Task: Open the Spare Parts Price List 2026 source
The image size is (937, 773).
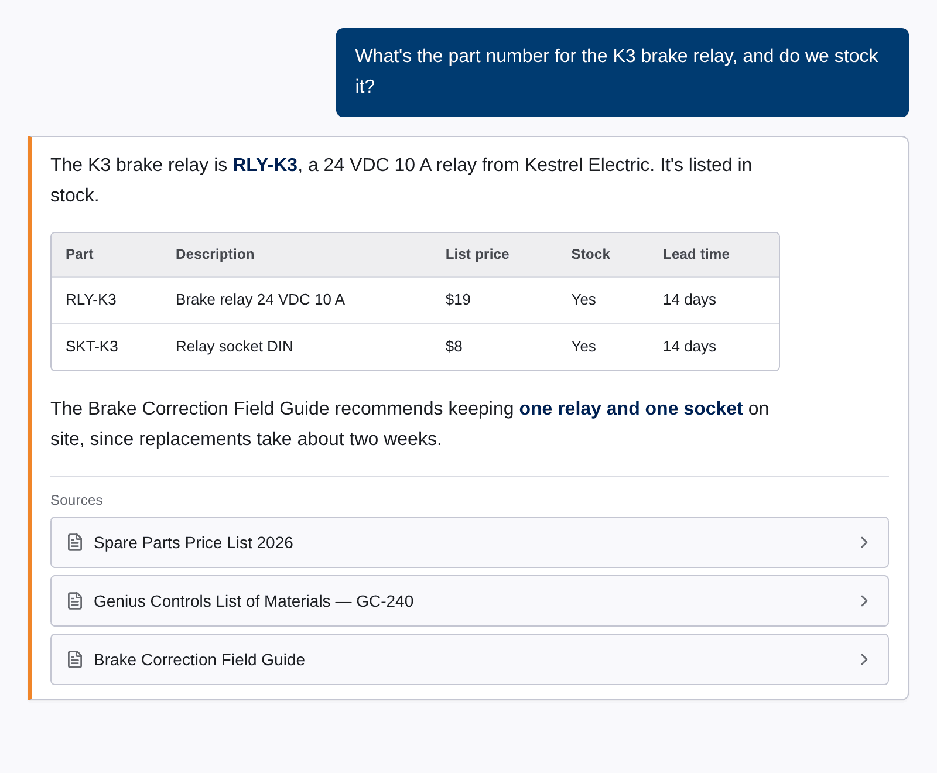Action: click(469, 542)
